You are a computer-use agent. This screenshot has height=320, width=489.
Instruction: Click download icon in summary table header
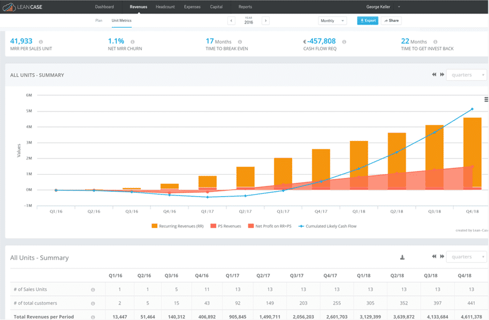(402, 257)
